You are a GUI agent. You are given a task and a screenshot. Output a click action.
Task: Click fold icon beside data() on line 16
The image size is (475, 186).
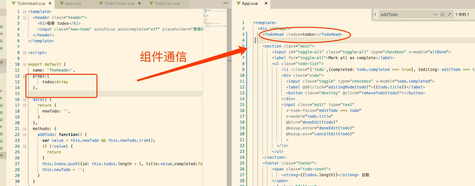24,100
